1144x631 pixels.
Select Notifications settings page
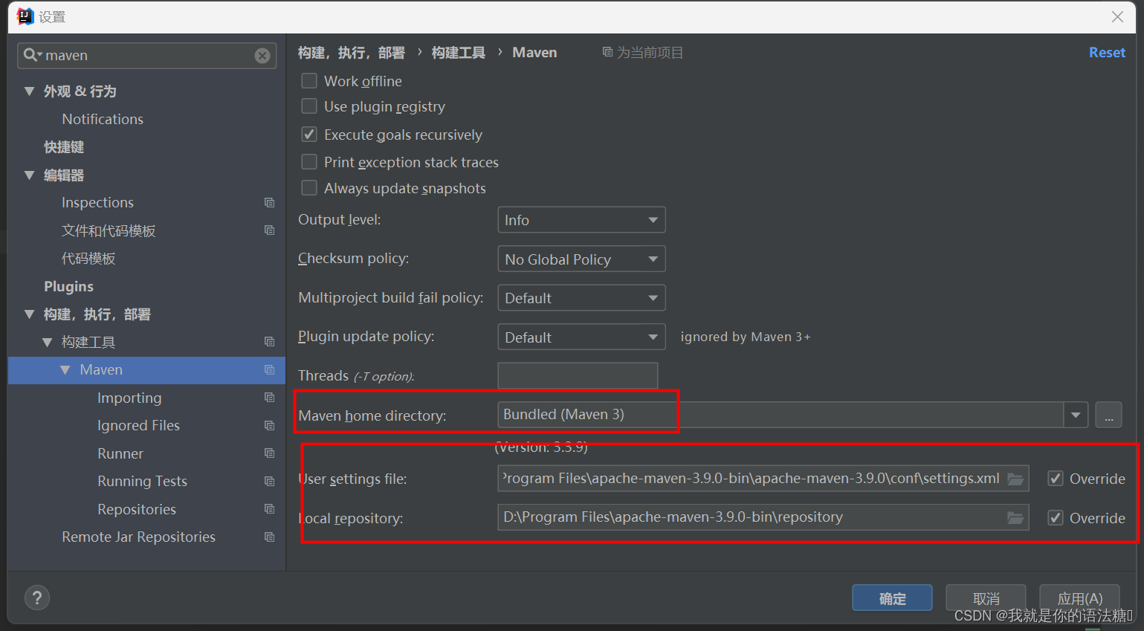(x=103, y=119)
